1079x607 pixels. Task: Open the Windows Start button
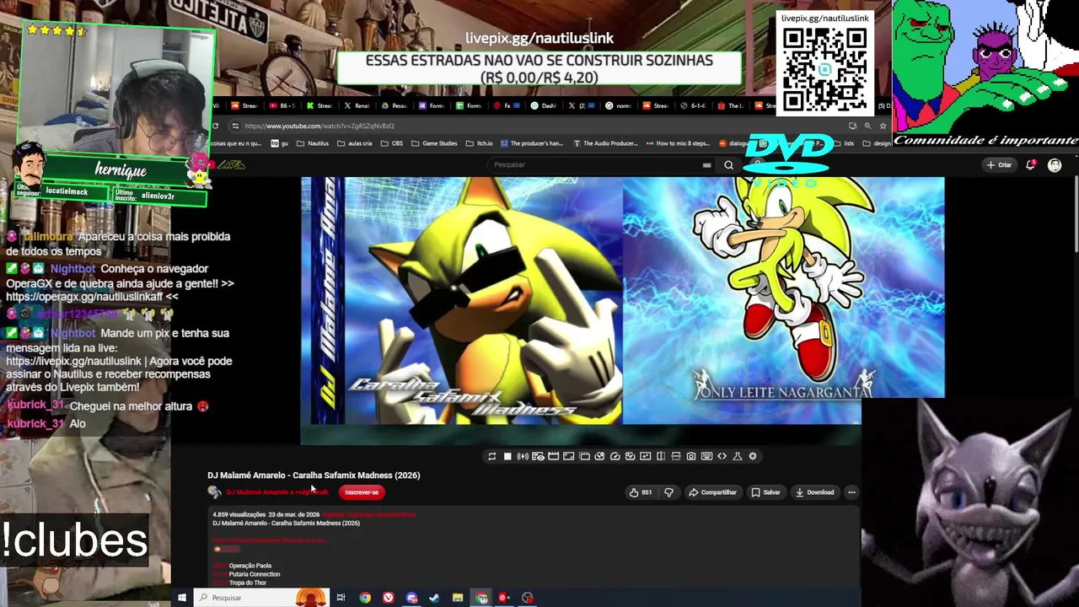(x=181, y=598)
